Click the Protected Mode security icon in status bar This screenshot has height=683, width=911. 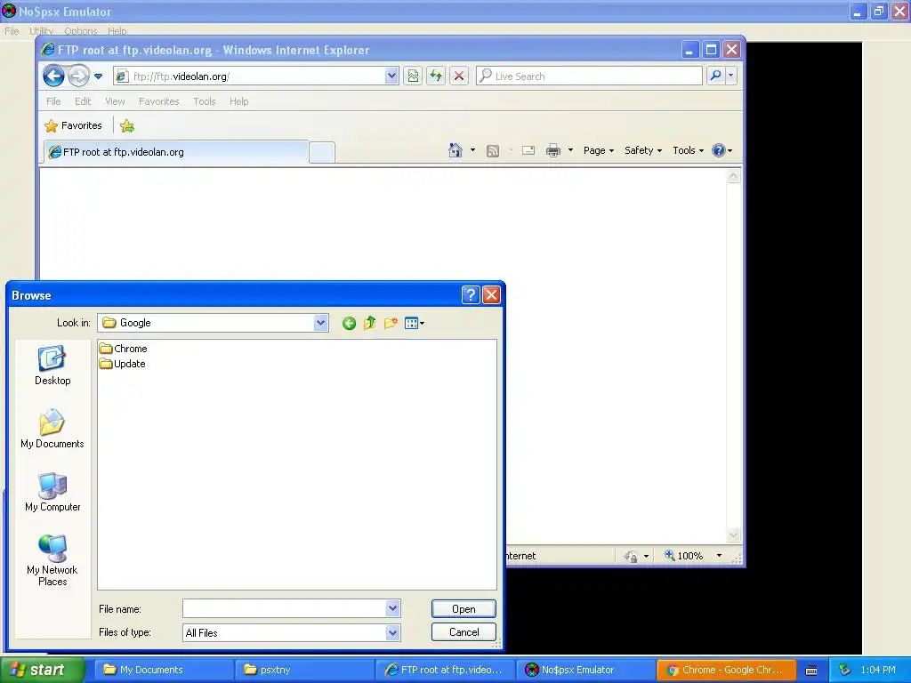(x=631, y=557)
